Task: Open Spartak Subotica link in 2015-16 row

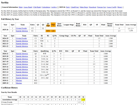Action: (22, 67)
